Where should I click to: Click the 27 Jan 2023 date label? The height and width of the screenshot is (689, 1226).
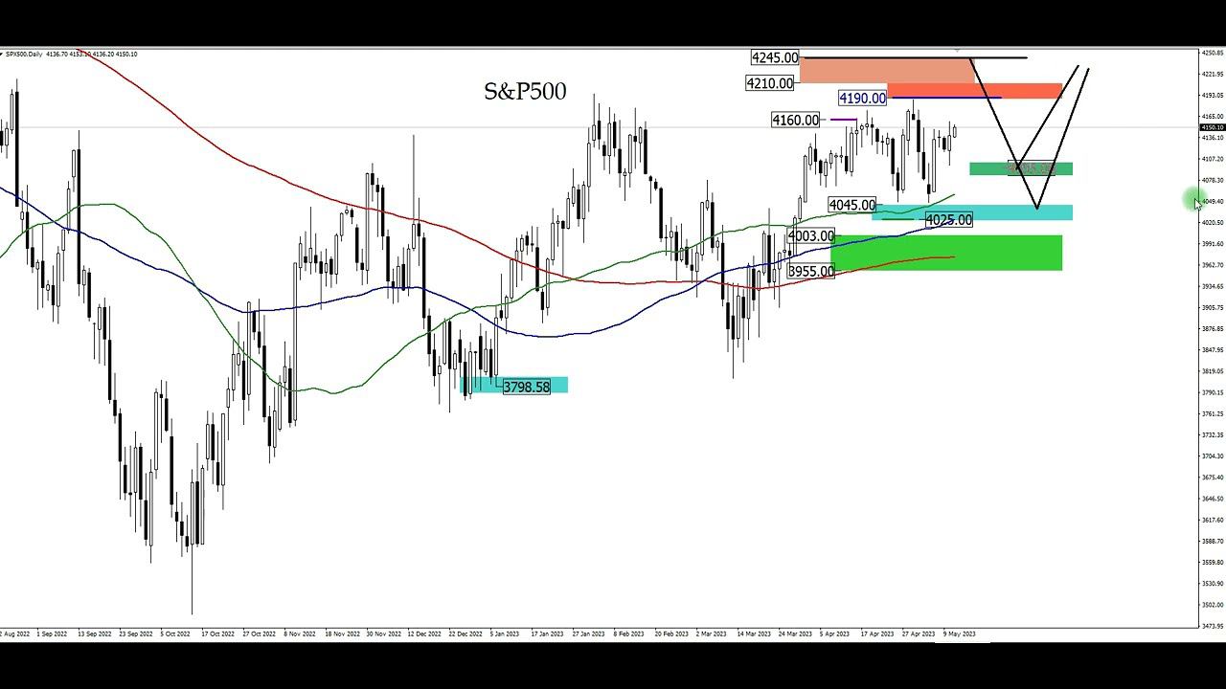589,633
